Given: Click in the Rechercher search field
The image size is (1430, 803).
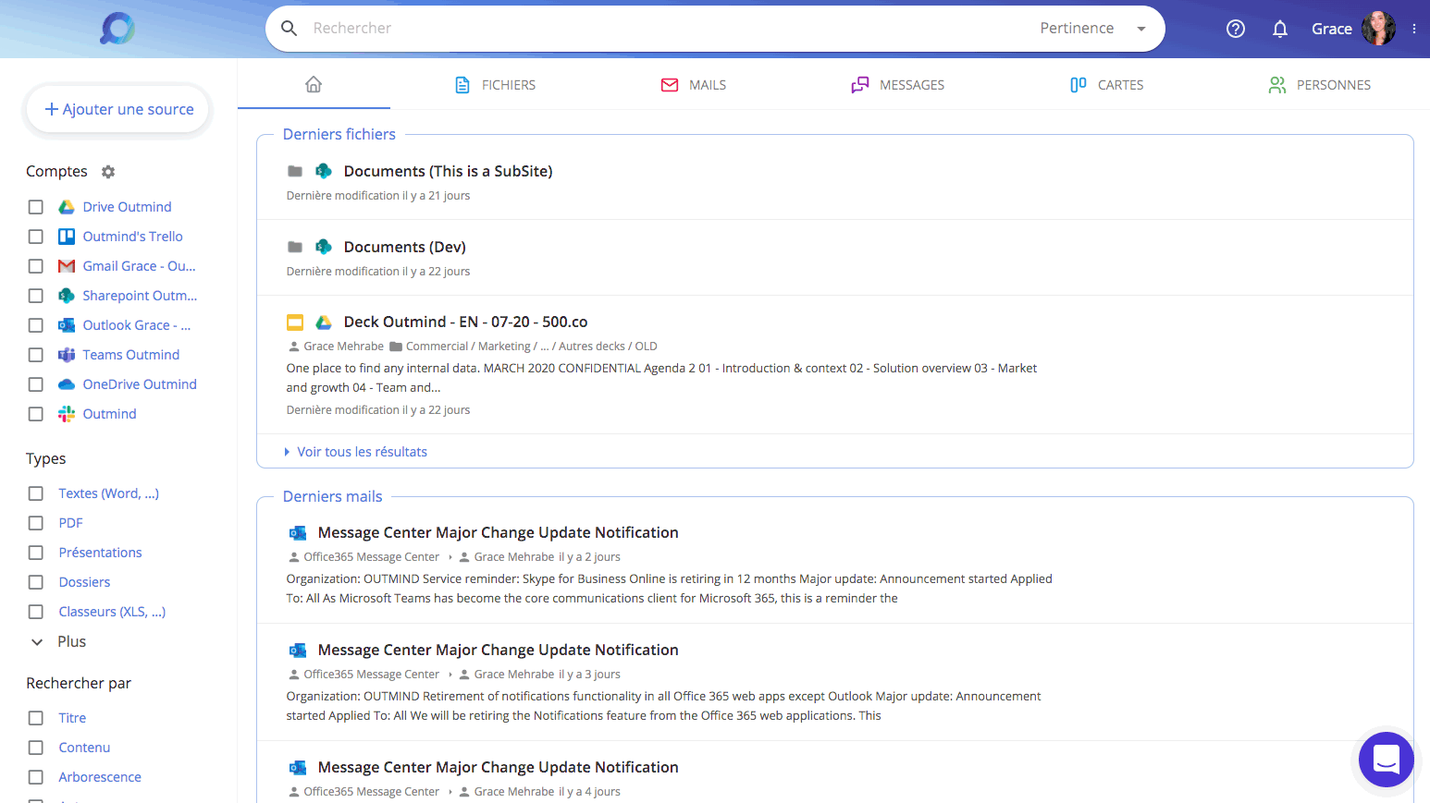Looking at the screenshot, I should [x=647, y=29].
